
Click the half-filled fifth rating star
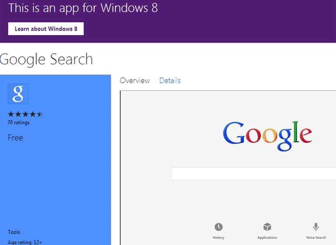pos(40,114)
